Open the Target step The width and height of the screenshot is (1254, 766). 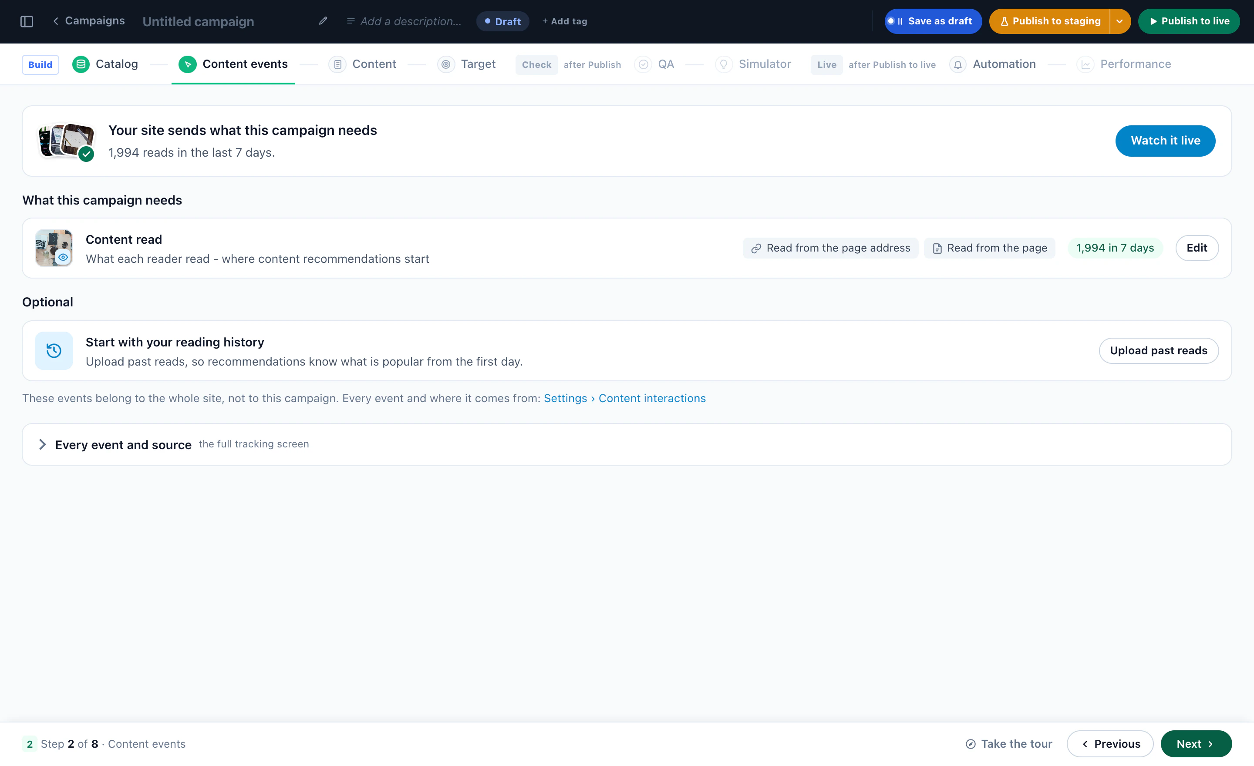pos(466,64)
